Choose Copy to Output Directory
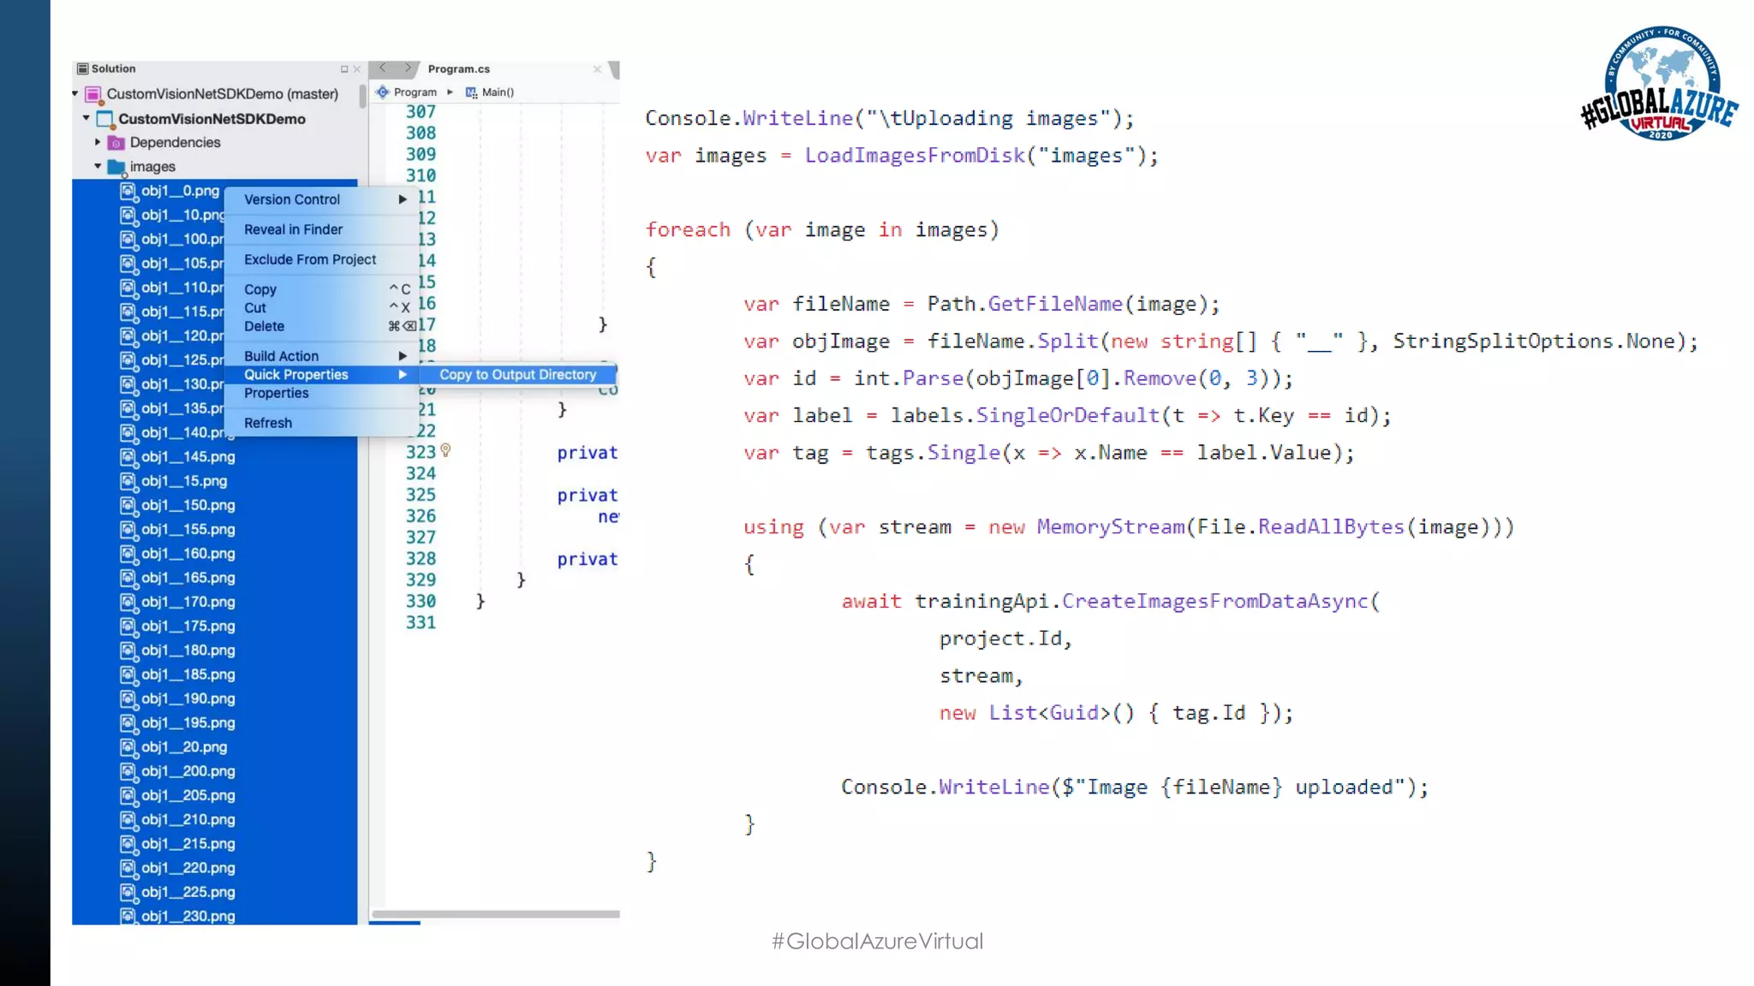1754x986 pixels. pyautogui.click(x=517, y=375)
